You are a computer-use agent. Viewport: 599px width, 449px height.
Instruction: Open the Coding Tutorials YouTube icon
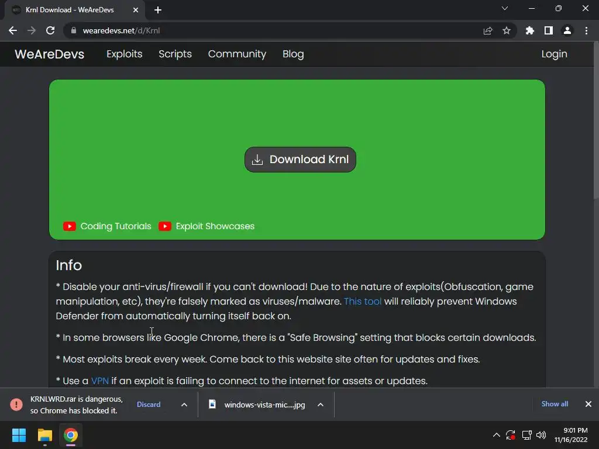(70, 226)
